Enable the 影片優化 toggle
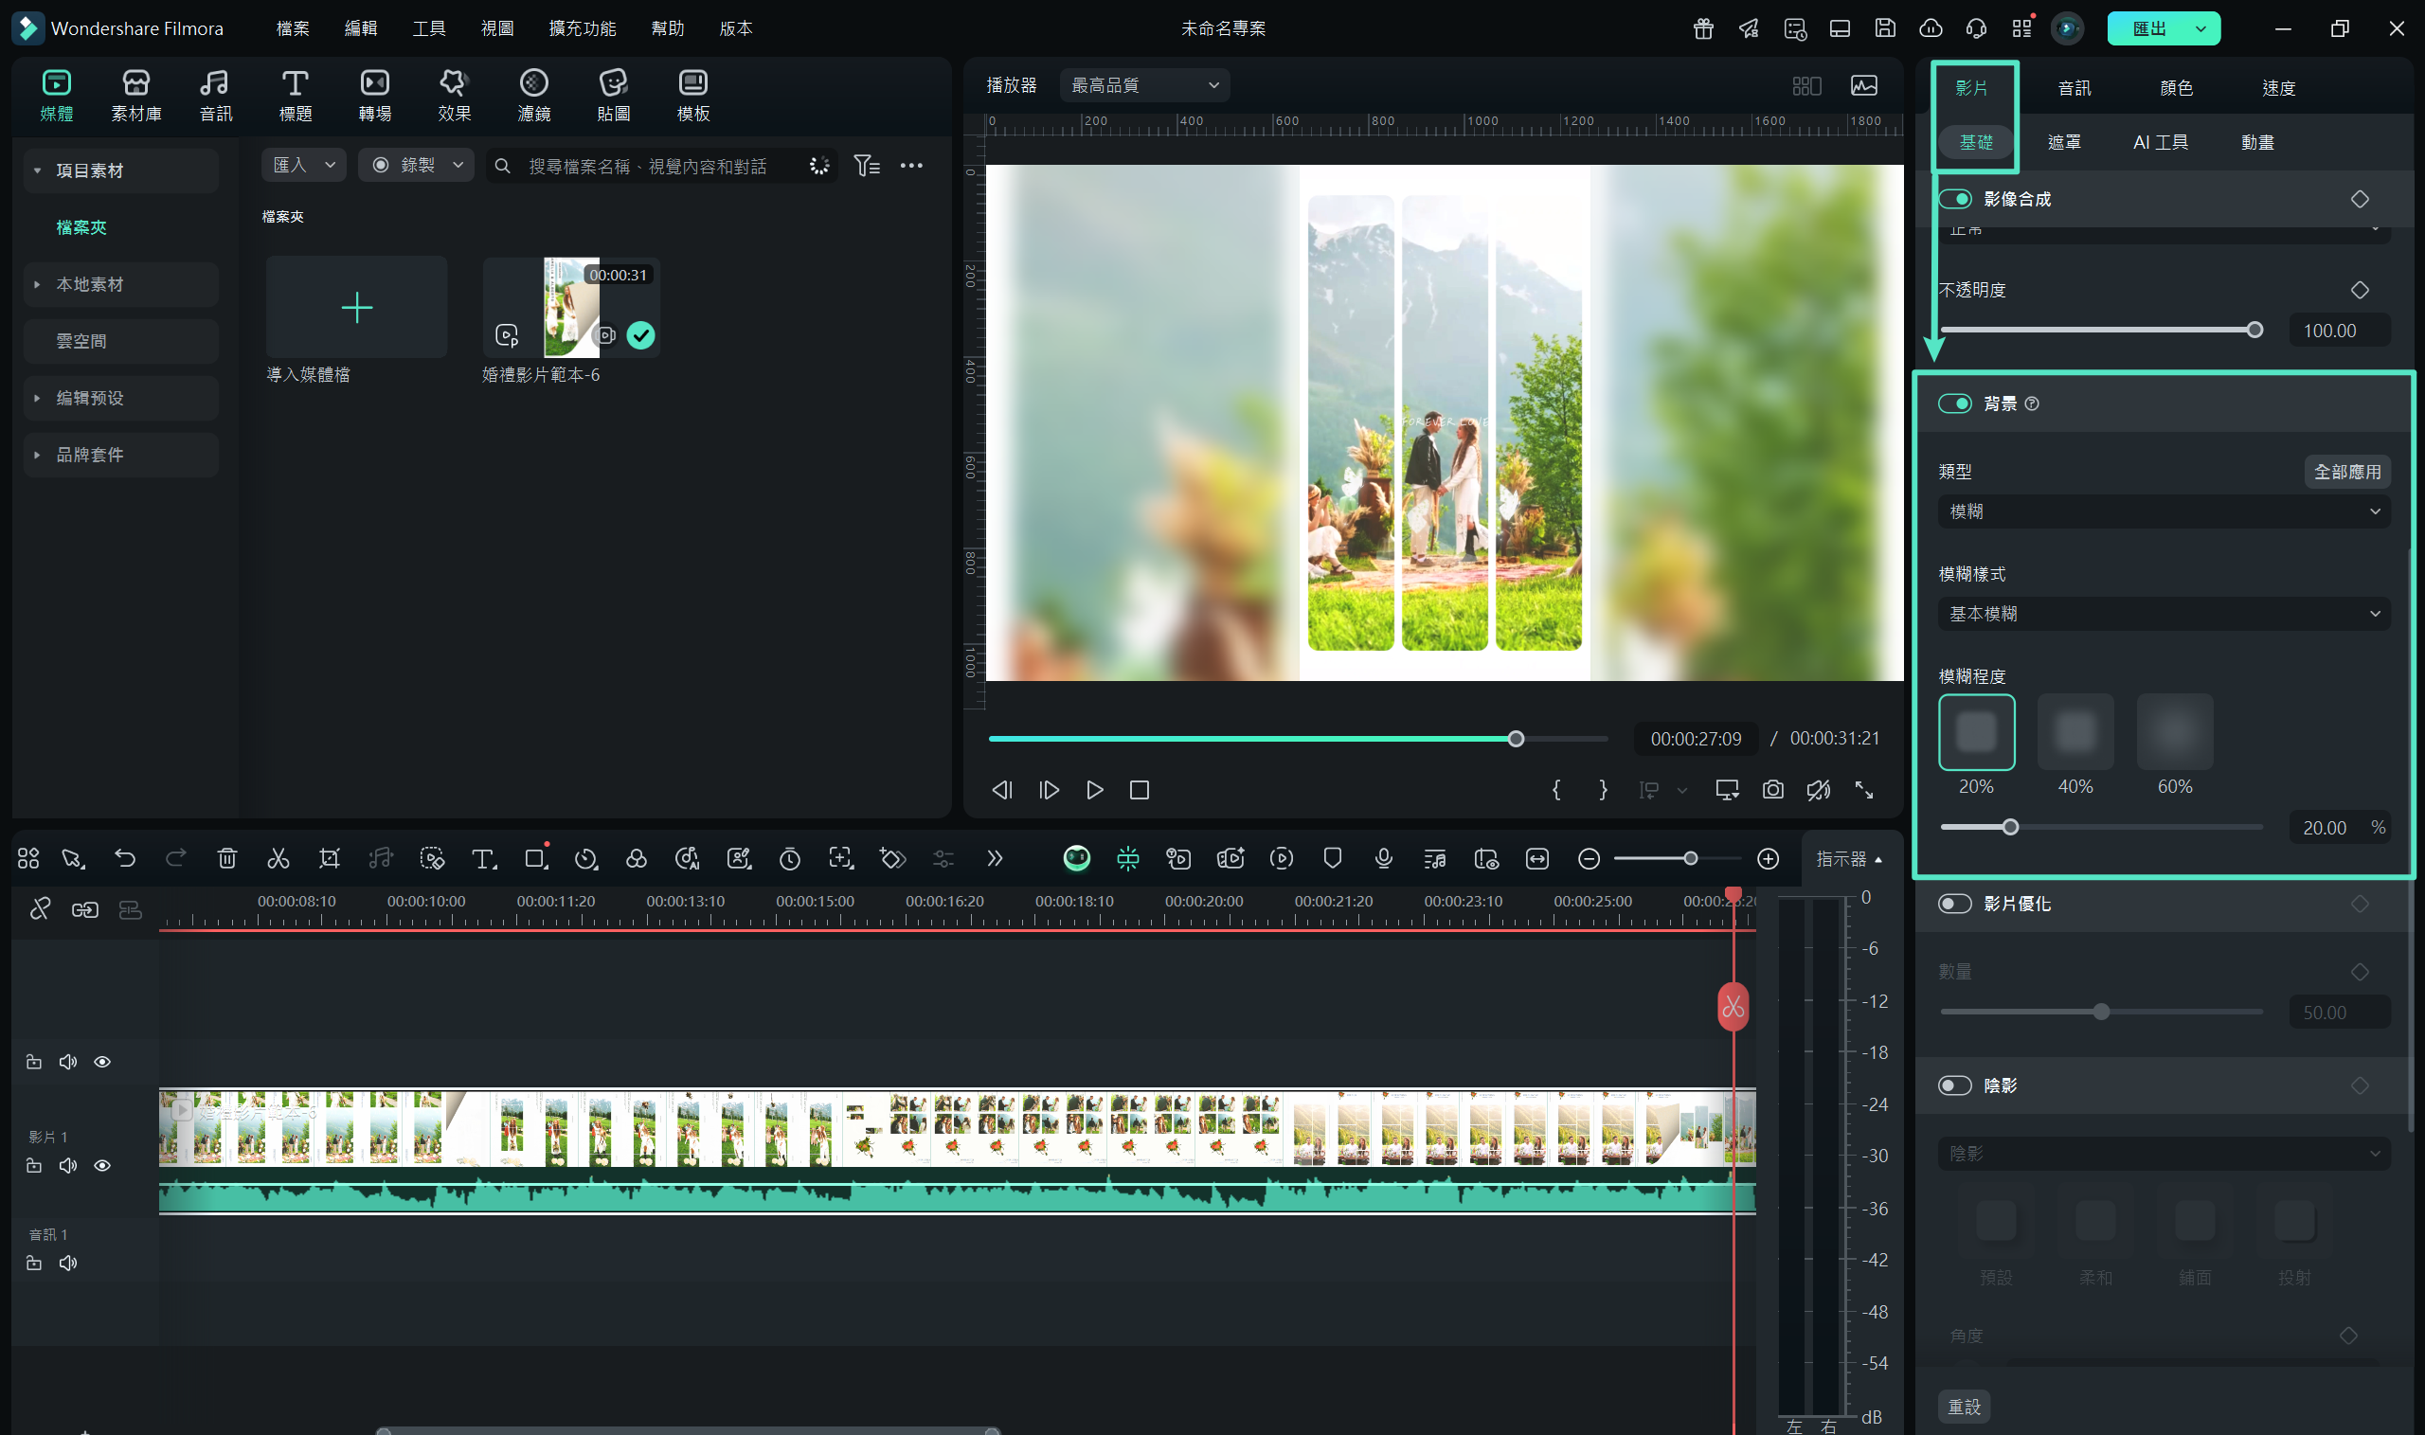 (1954, 904)
